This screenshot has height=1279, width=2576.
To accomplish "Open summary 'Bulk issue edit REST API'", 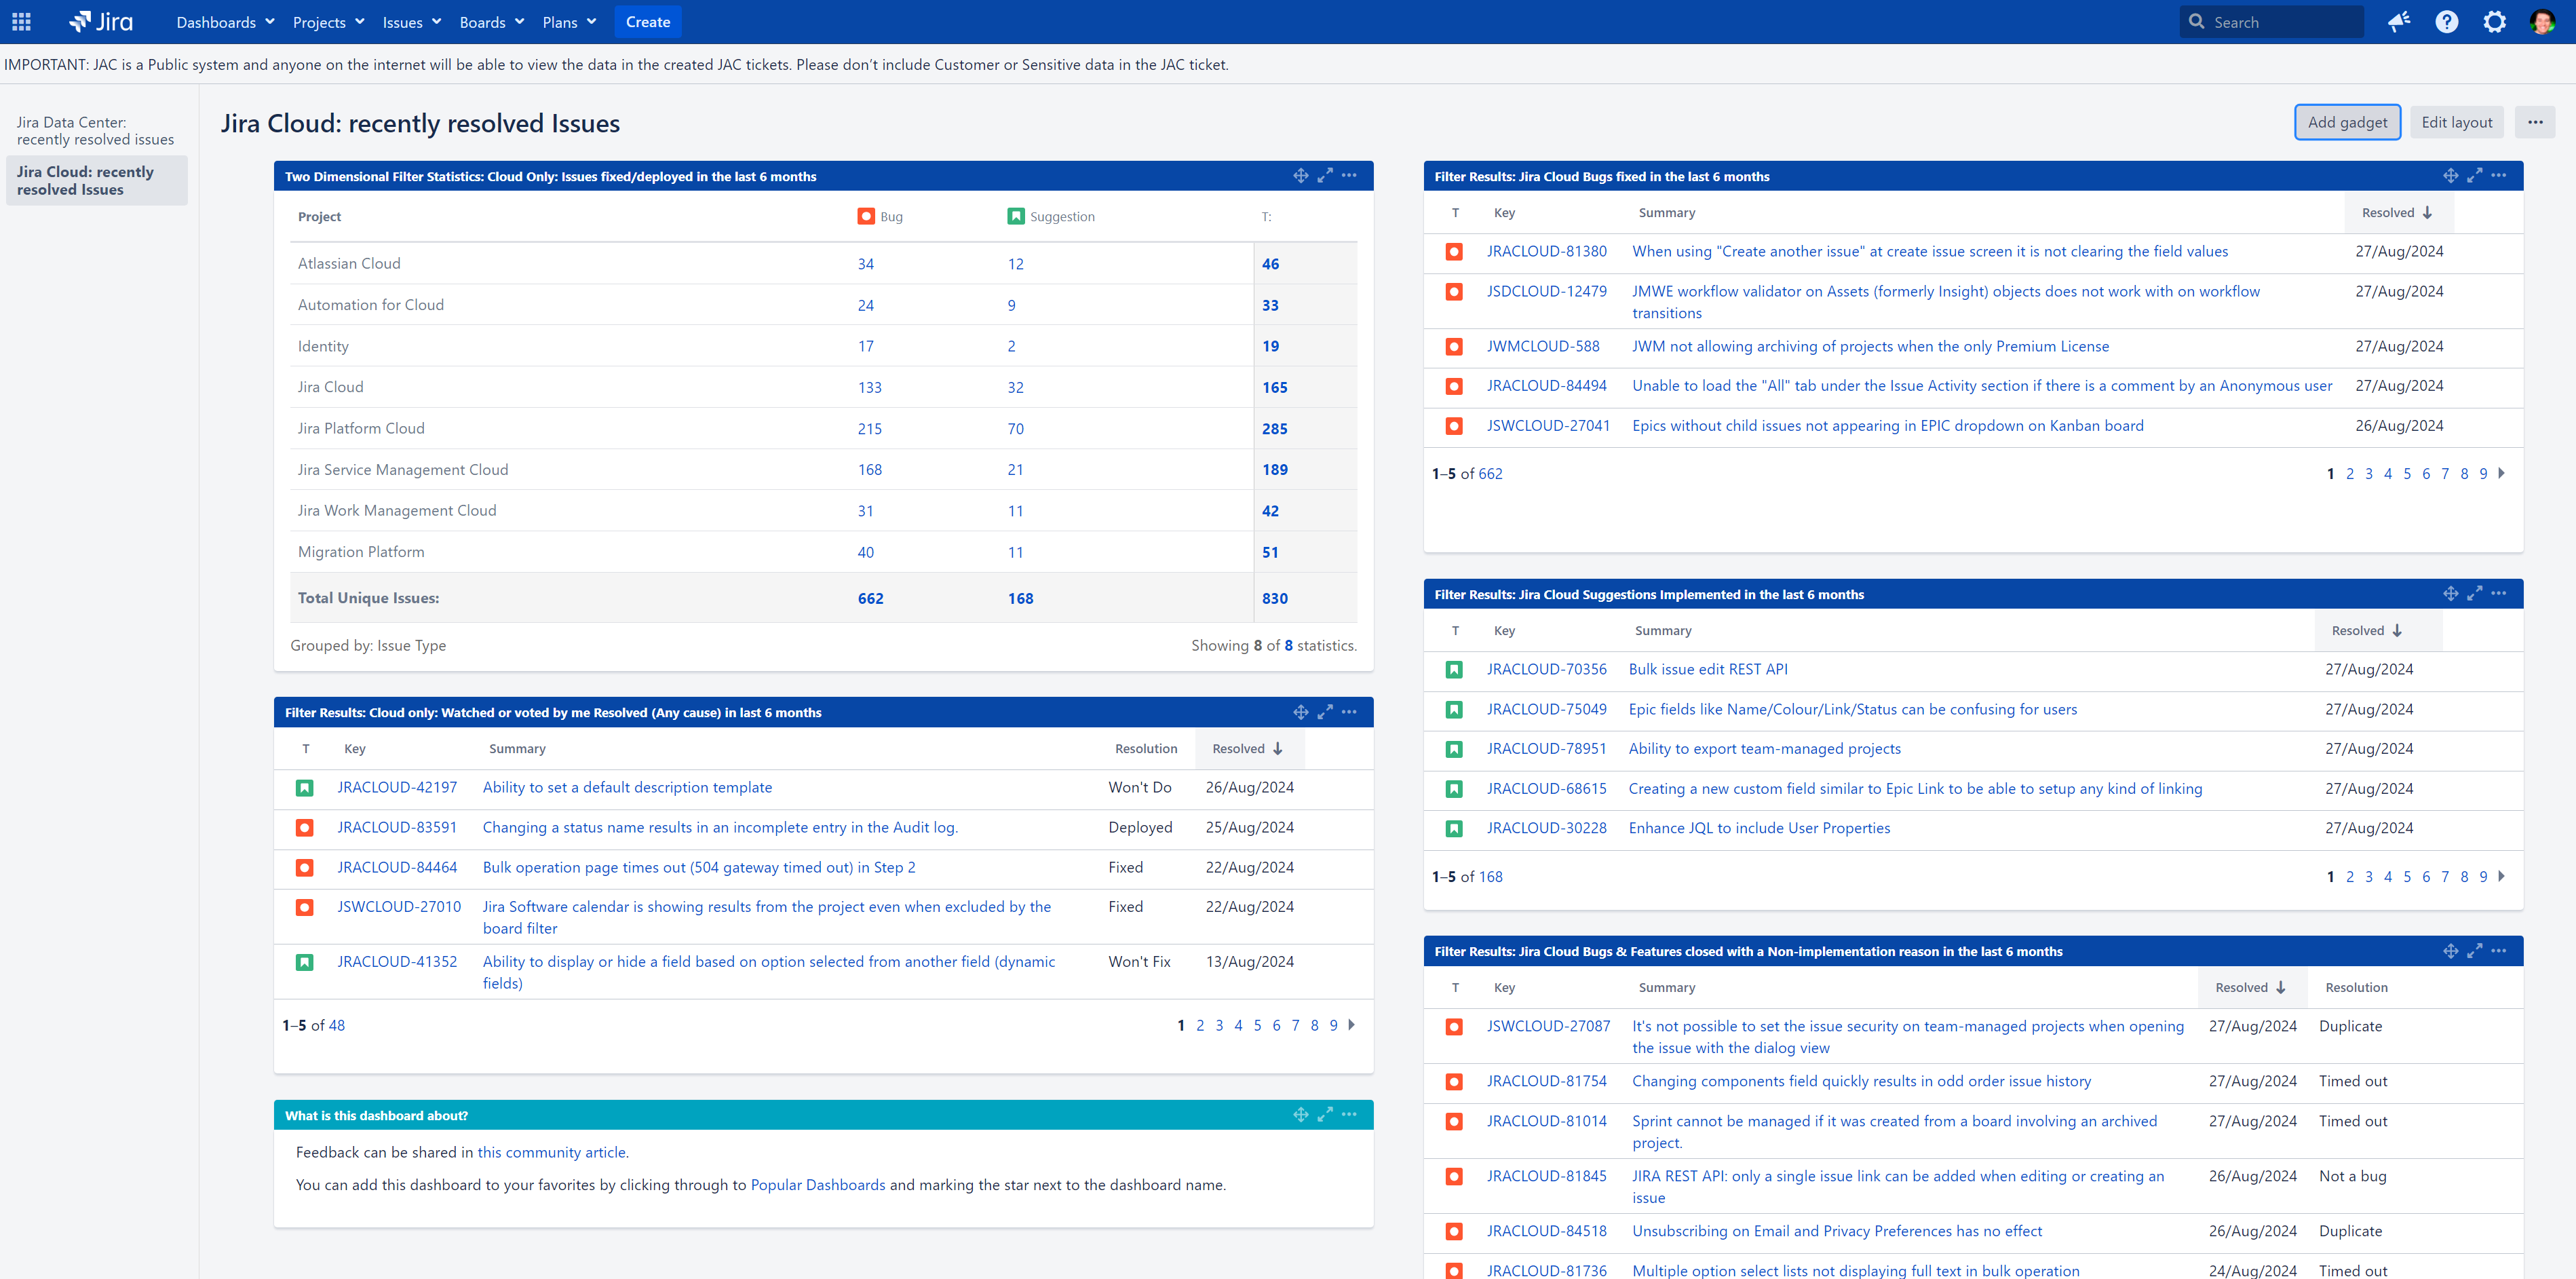I will point(1707,670).
